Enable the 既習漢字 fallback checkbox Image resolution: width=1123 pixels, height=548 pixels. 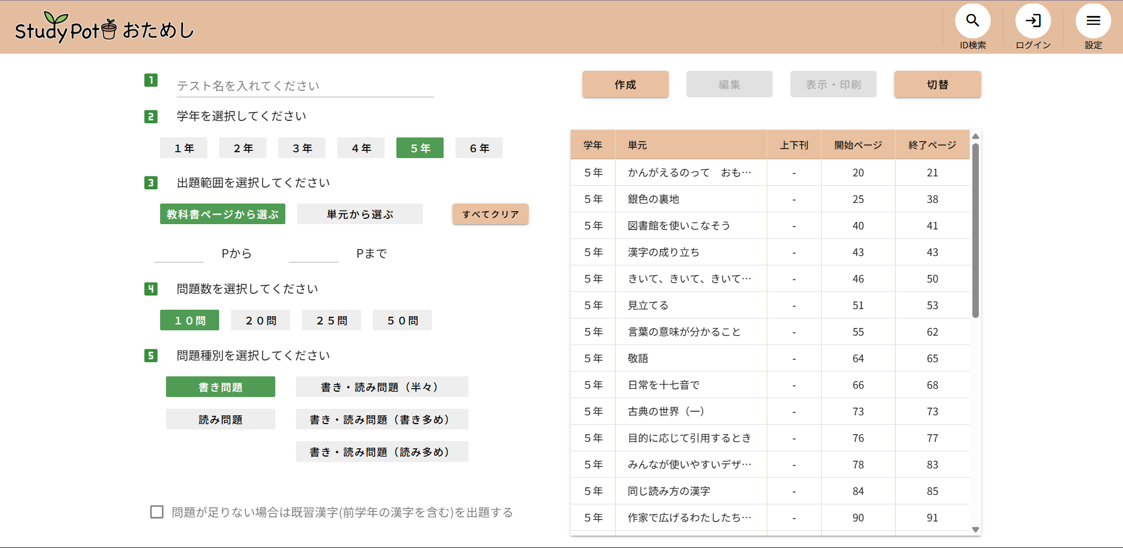157,512
